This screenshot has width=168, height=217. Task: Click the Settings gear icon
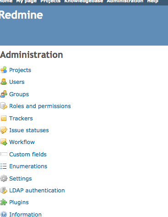(x=4, y=178)
